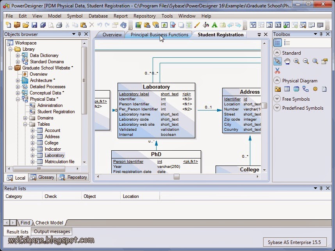This screenshot has height=251, width=335.
Task: Select the PhD table symbol title
Action: pyautogui.click(x=156, y=154)
